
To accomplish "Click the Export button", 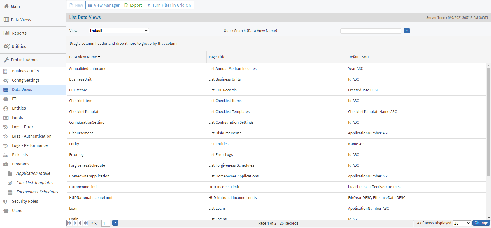I will coord(134,5).
